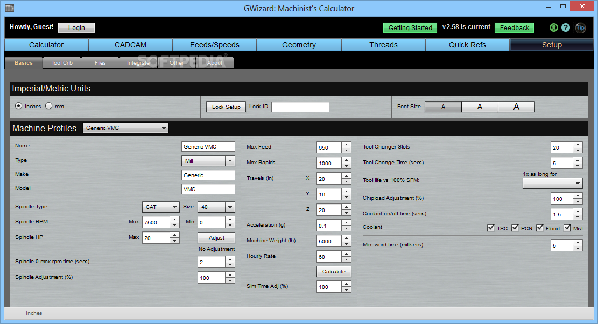The height and width of the screenshot is (324, 598).
Task: Increase the Max Feed value
Action: coord(346,145)
